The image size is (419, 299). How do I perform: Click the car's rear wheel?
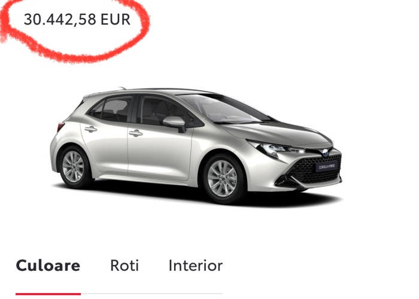[73, 167]
